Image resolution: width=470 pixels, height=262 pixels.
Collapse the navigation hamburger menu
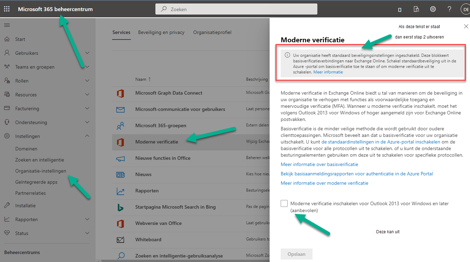[7, 25]
